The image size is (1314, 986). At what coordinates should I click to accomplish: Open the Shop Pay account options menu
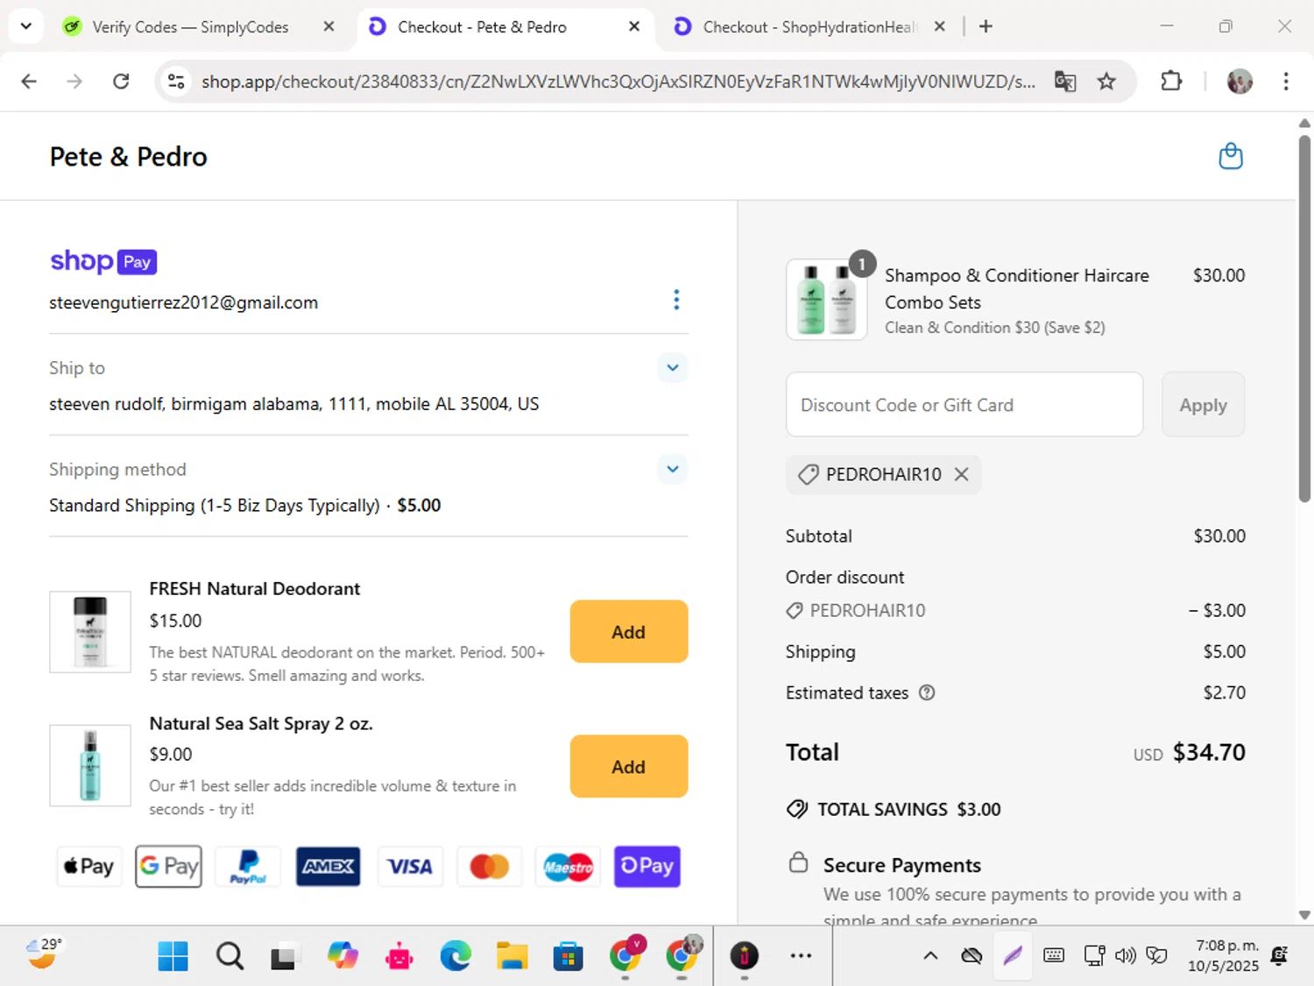(676, 300)
